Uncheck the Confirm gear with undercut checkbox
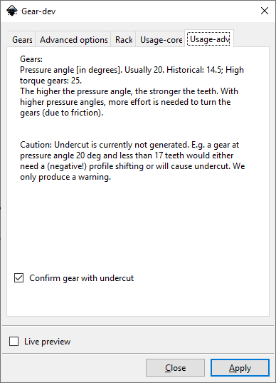The height and width of the screenshot is (383, 276). [18, 278]
